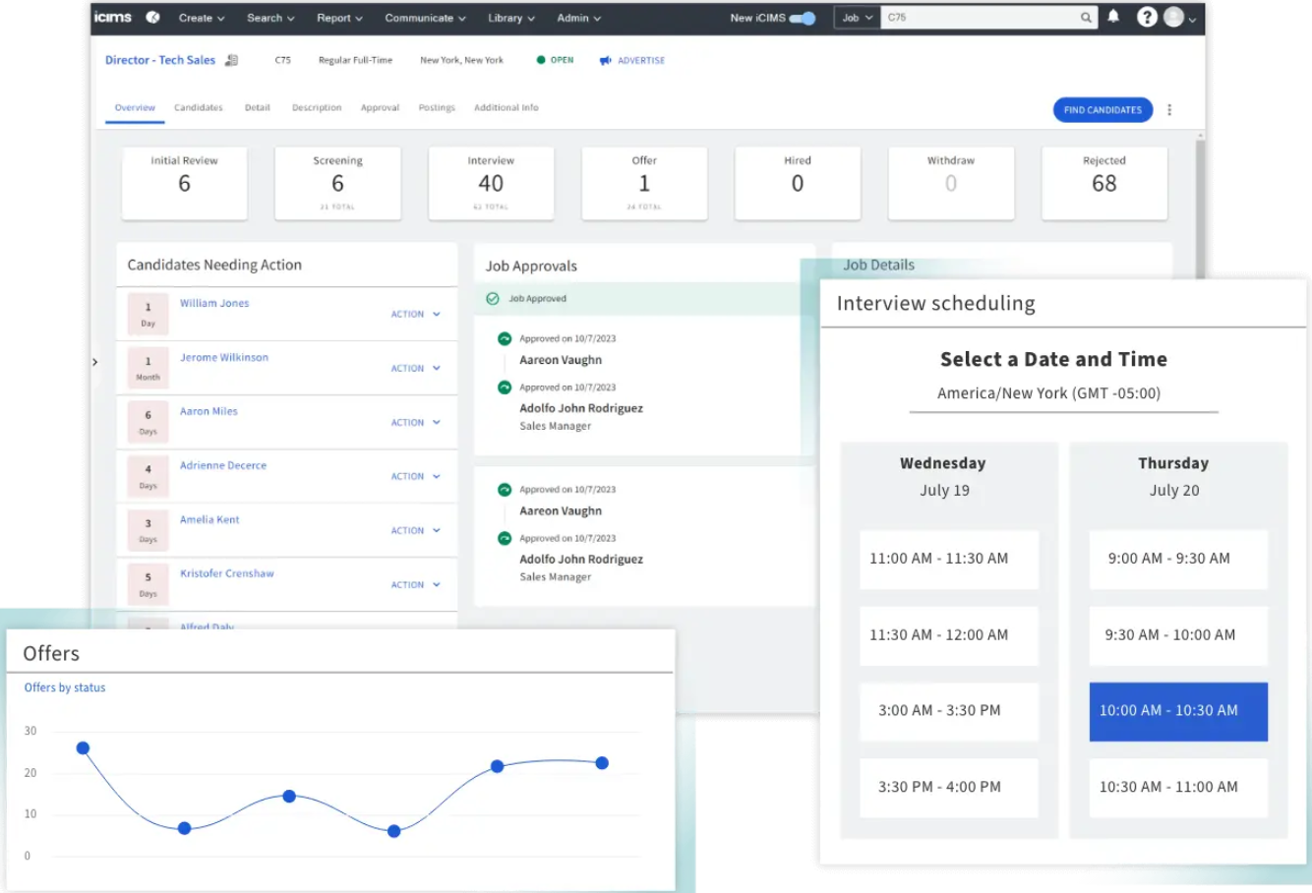Click the search magnifier icon
1312x893 pixels.
[x=1086, y=18]
